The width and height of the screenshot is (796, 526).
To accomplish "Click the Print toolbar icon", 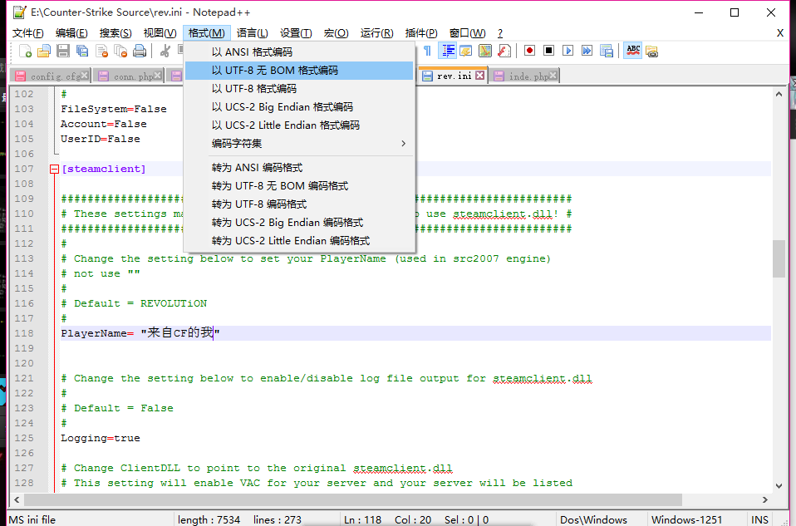I will 140,51.
